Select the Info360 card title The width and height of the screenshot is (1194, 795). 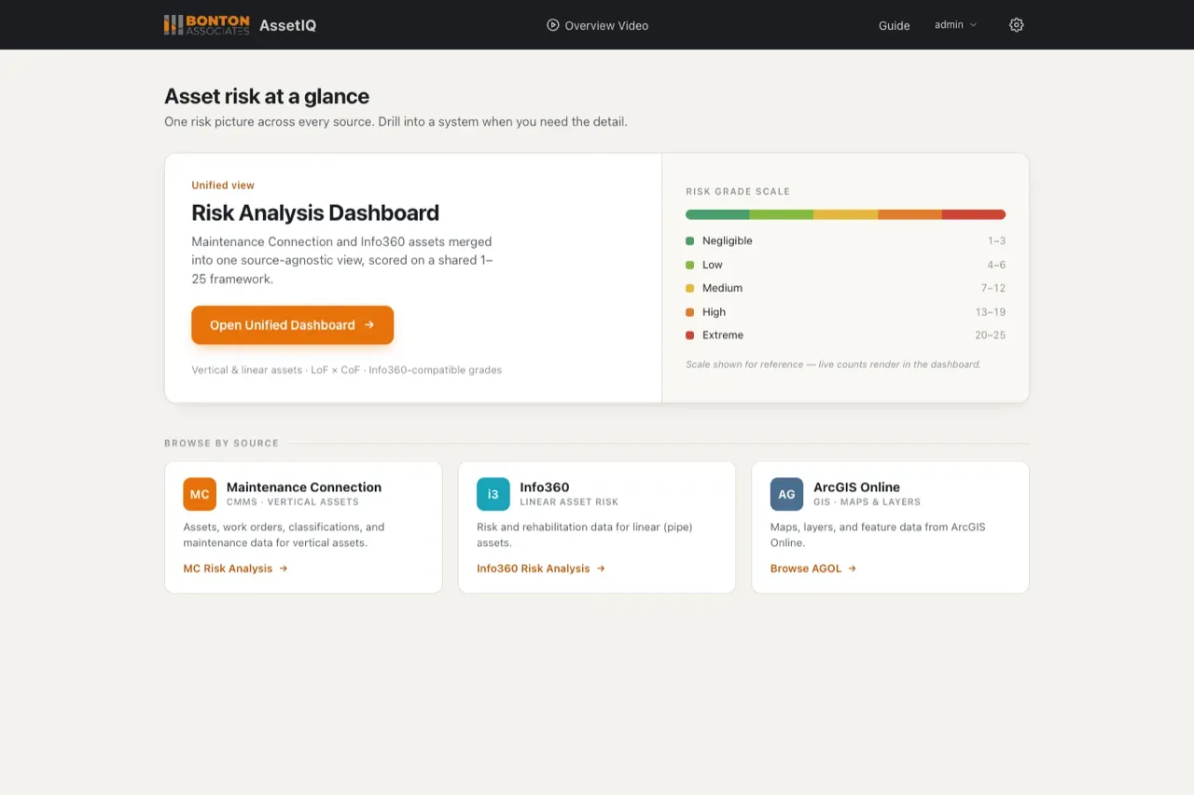545,487
